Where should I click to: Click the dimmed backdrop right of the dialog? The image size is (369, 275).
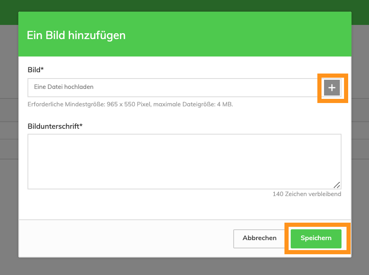point(360,166)
